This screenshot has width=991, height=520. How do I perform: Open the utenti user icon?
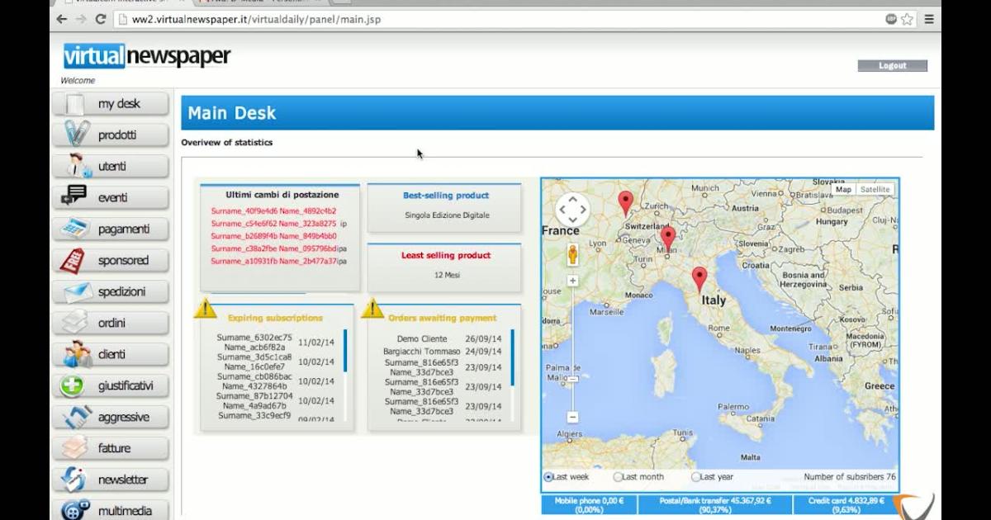(76, 166)
